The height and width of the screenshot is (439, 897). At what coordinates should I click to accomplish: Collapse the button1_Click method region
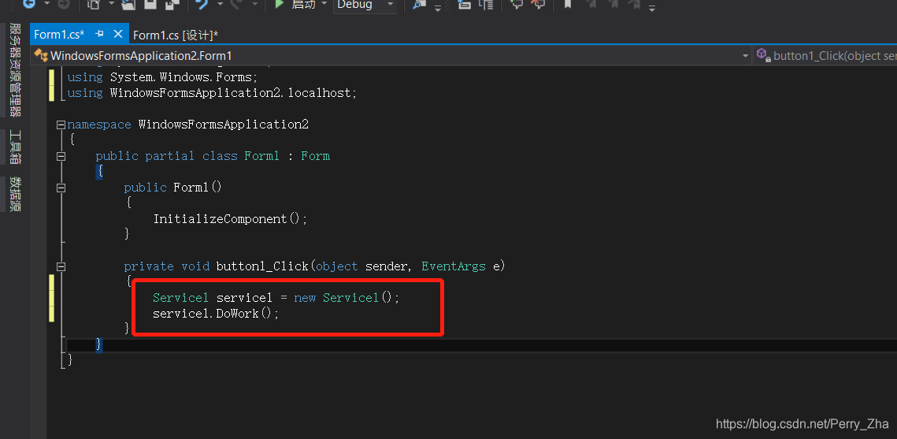pos(61,266)
